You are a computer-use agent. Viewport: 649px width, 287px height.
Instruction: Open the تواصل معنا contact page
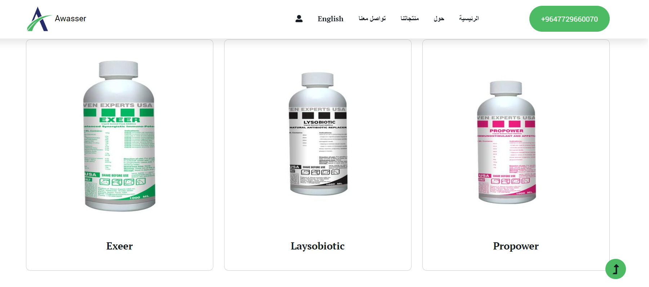click(x=372, y=18)
